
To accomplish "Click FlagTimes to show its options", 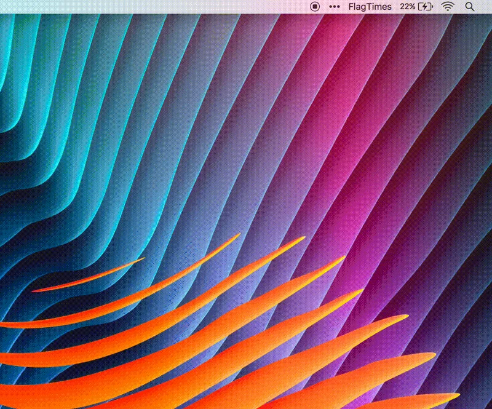I will [368, 6].
